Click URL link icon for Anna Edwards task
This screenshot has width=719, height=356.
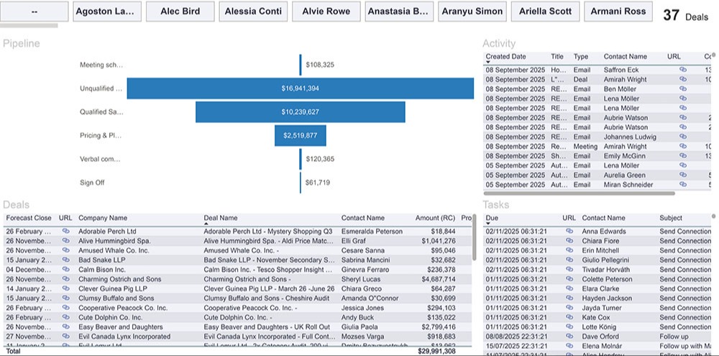(x=569, y=232)
